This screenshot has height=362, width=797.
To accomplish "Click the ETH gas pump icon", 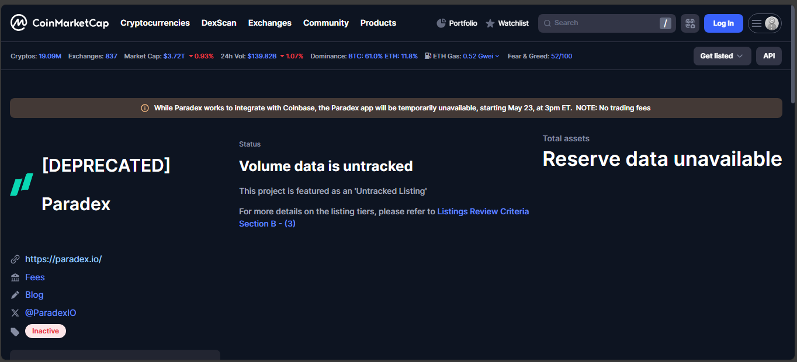I will pos(428,56).
